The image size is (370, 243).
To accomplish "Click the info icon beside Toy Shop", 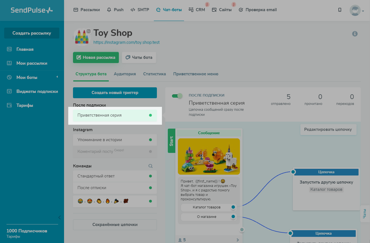I will pyautogui.click(x=355, y=34).
